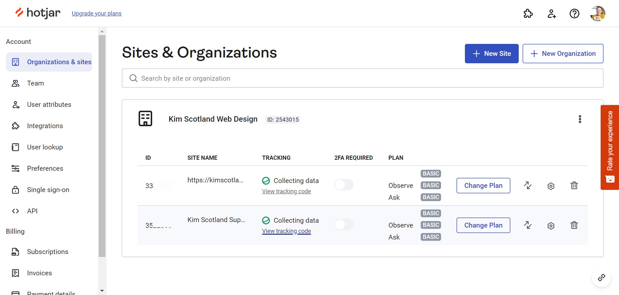Click the Hotjar logo
The image size is (619, 295).
pyautogui.click(x=38, y=13)
